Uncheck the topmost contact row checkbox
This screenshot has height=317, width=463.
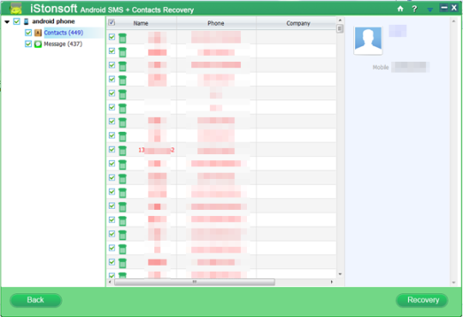coord(112,37)
